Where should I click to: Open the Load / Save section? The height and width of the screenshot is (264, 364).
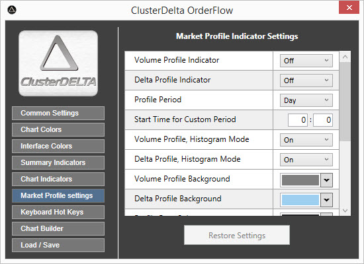tap(58, 245)
